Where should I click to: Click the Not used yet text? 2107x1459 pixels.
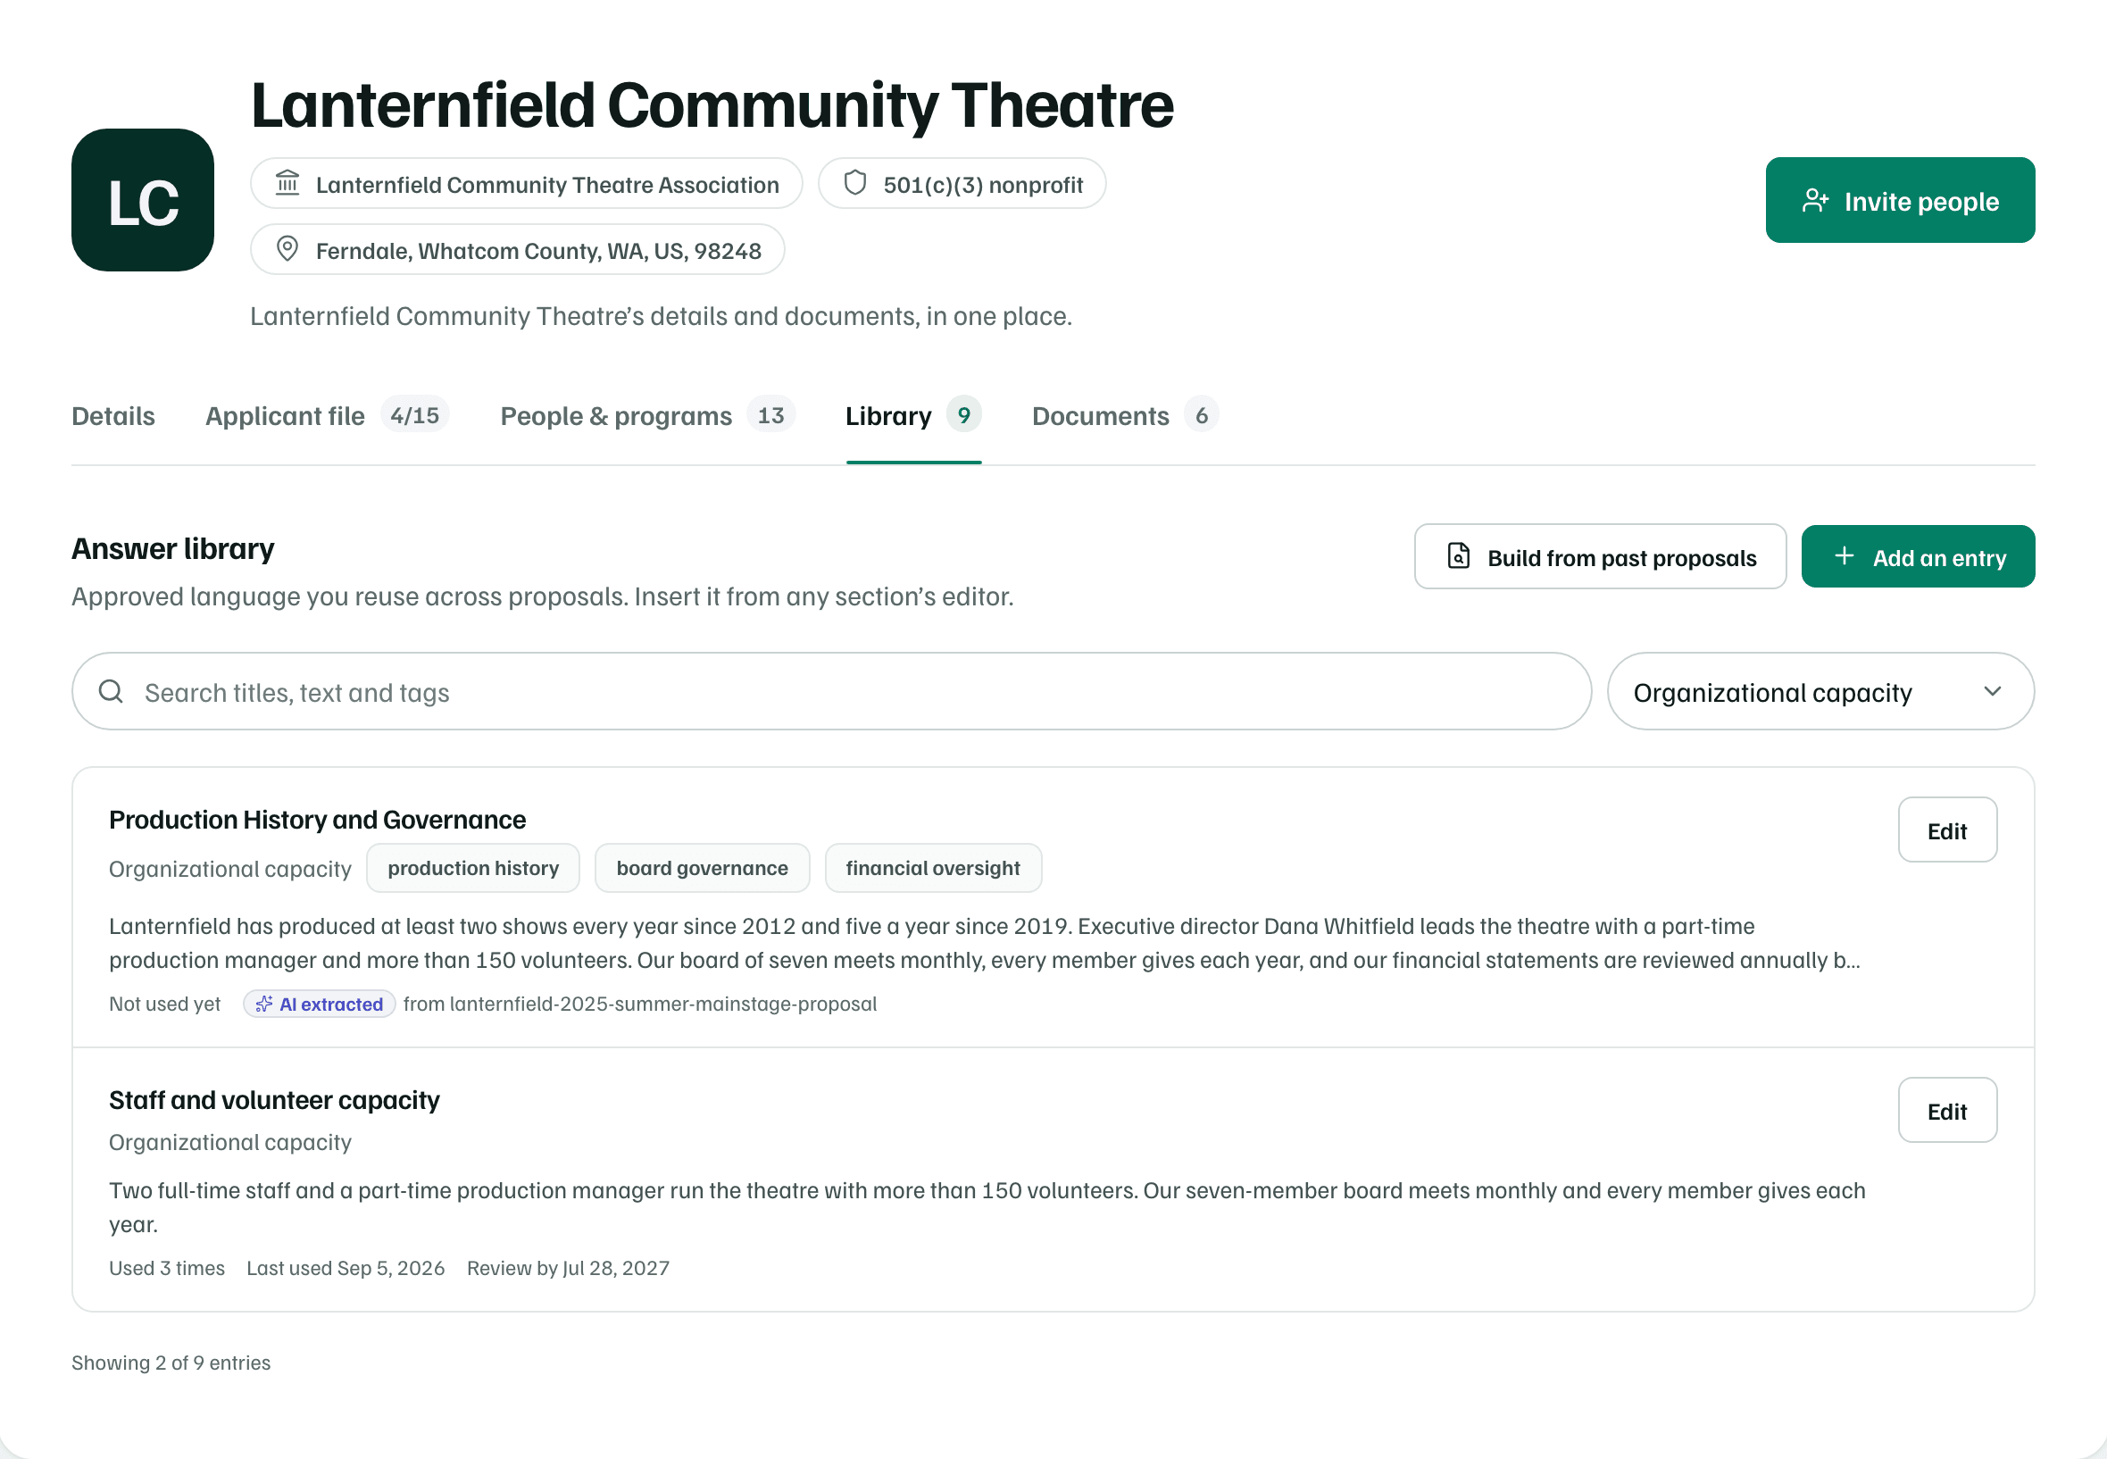[x=164, y=1004]
